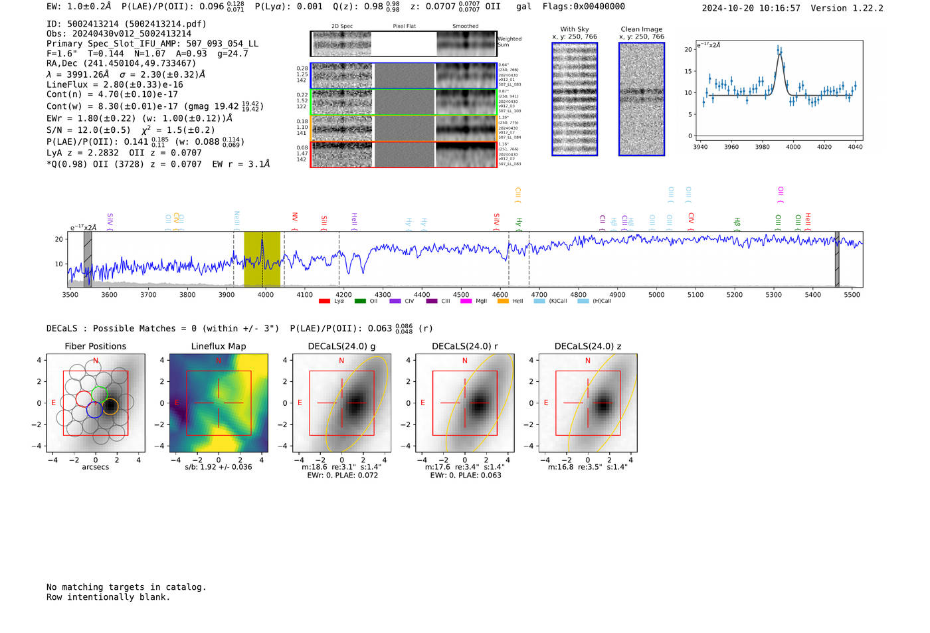Image resolution: width=930 pixels, height=633 pixels.
Task: Click the gray hatched band near 5460 Å
Action: tap(837, 259)
